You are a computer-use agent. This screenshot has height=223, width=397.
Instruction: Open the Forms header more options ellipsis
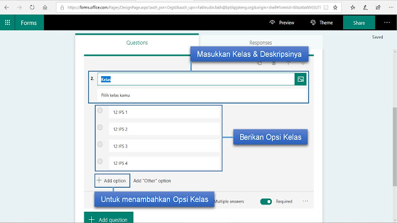tap(387, 23)
